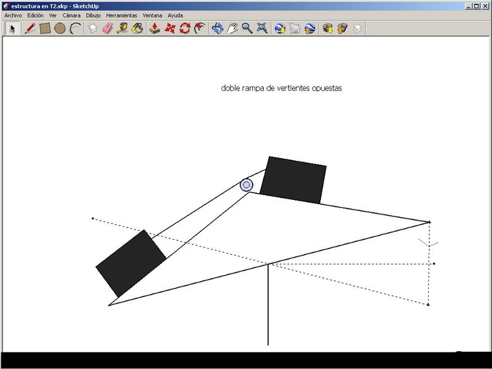Select the Pan hand tool
This screenshot has height=369, width=492.
click(232, 28)
